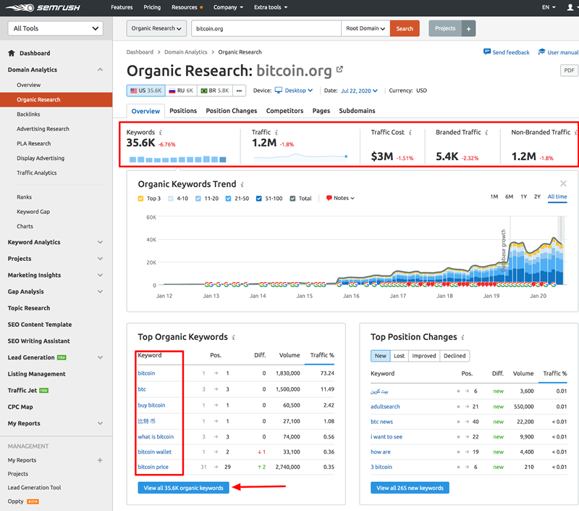
Task: Click Traffic Cost info icon
Action: (x=410, y=133)
